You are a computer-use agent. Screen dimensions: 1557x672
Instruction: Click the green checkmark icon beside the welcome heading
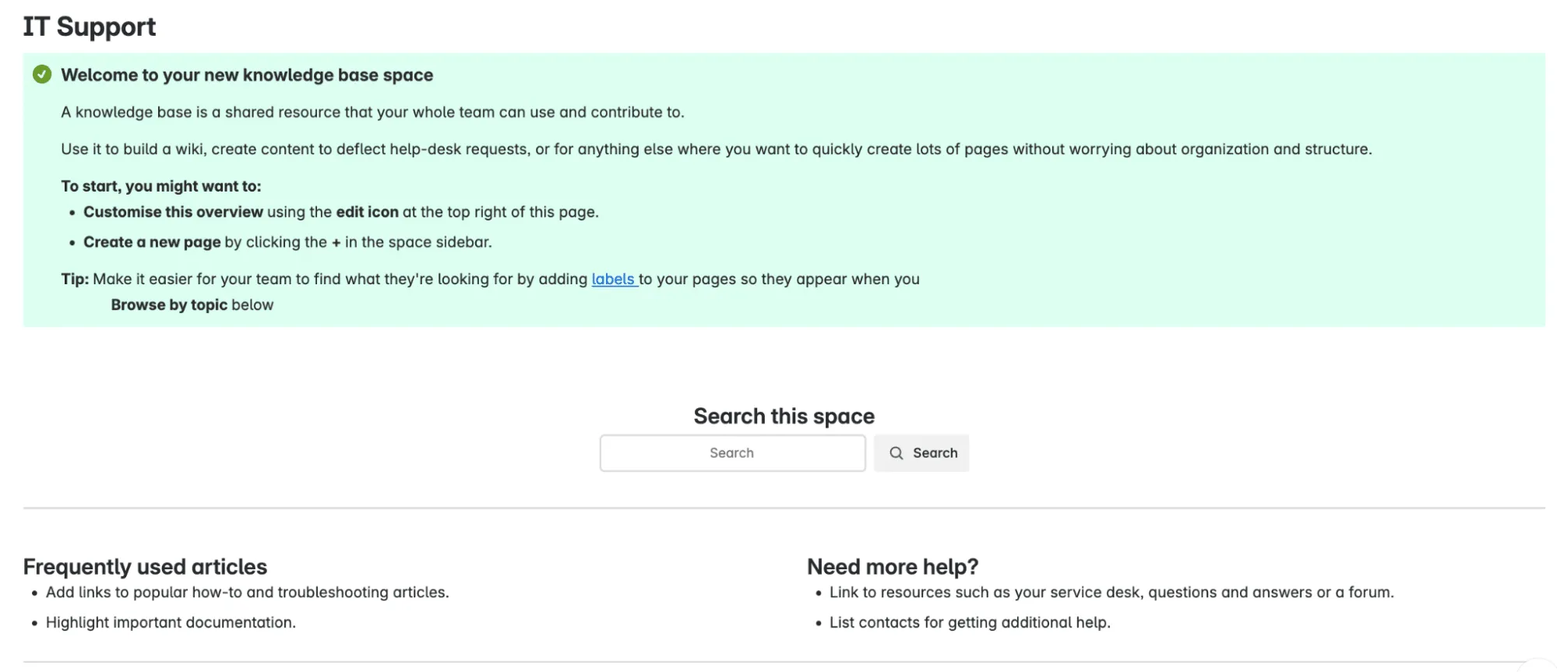[x=42, y=75]
